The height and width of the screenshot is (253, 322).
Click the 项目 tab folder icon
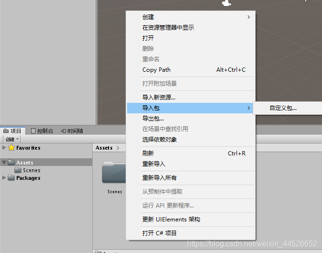pyautogui.click(x=6, y=131)
